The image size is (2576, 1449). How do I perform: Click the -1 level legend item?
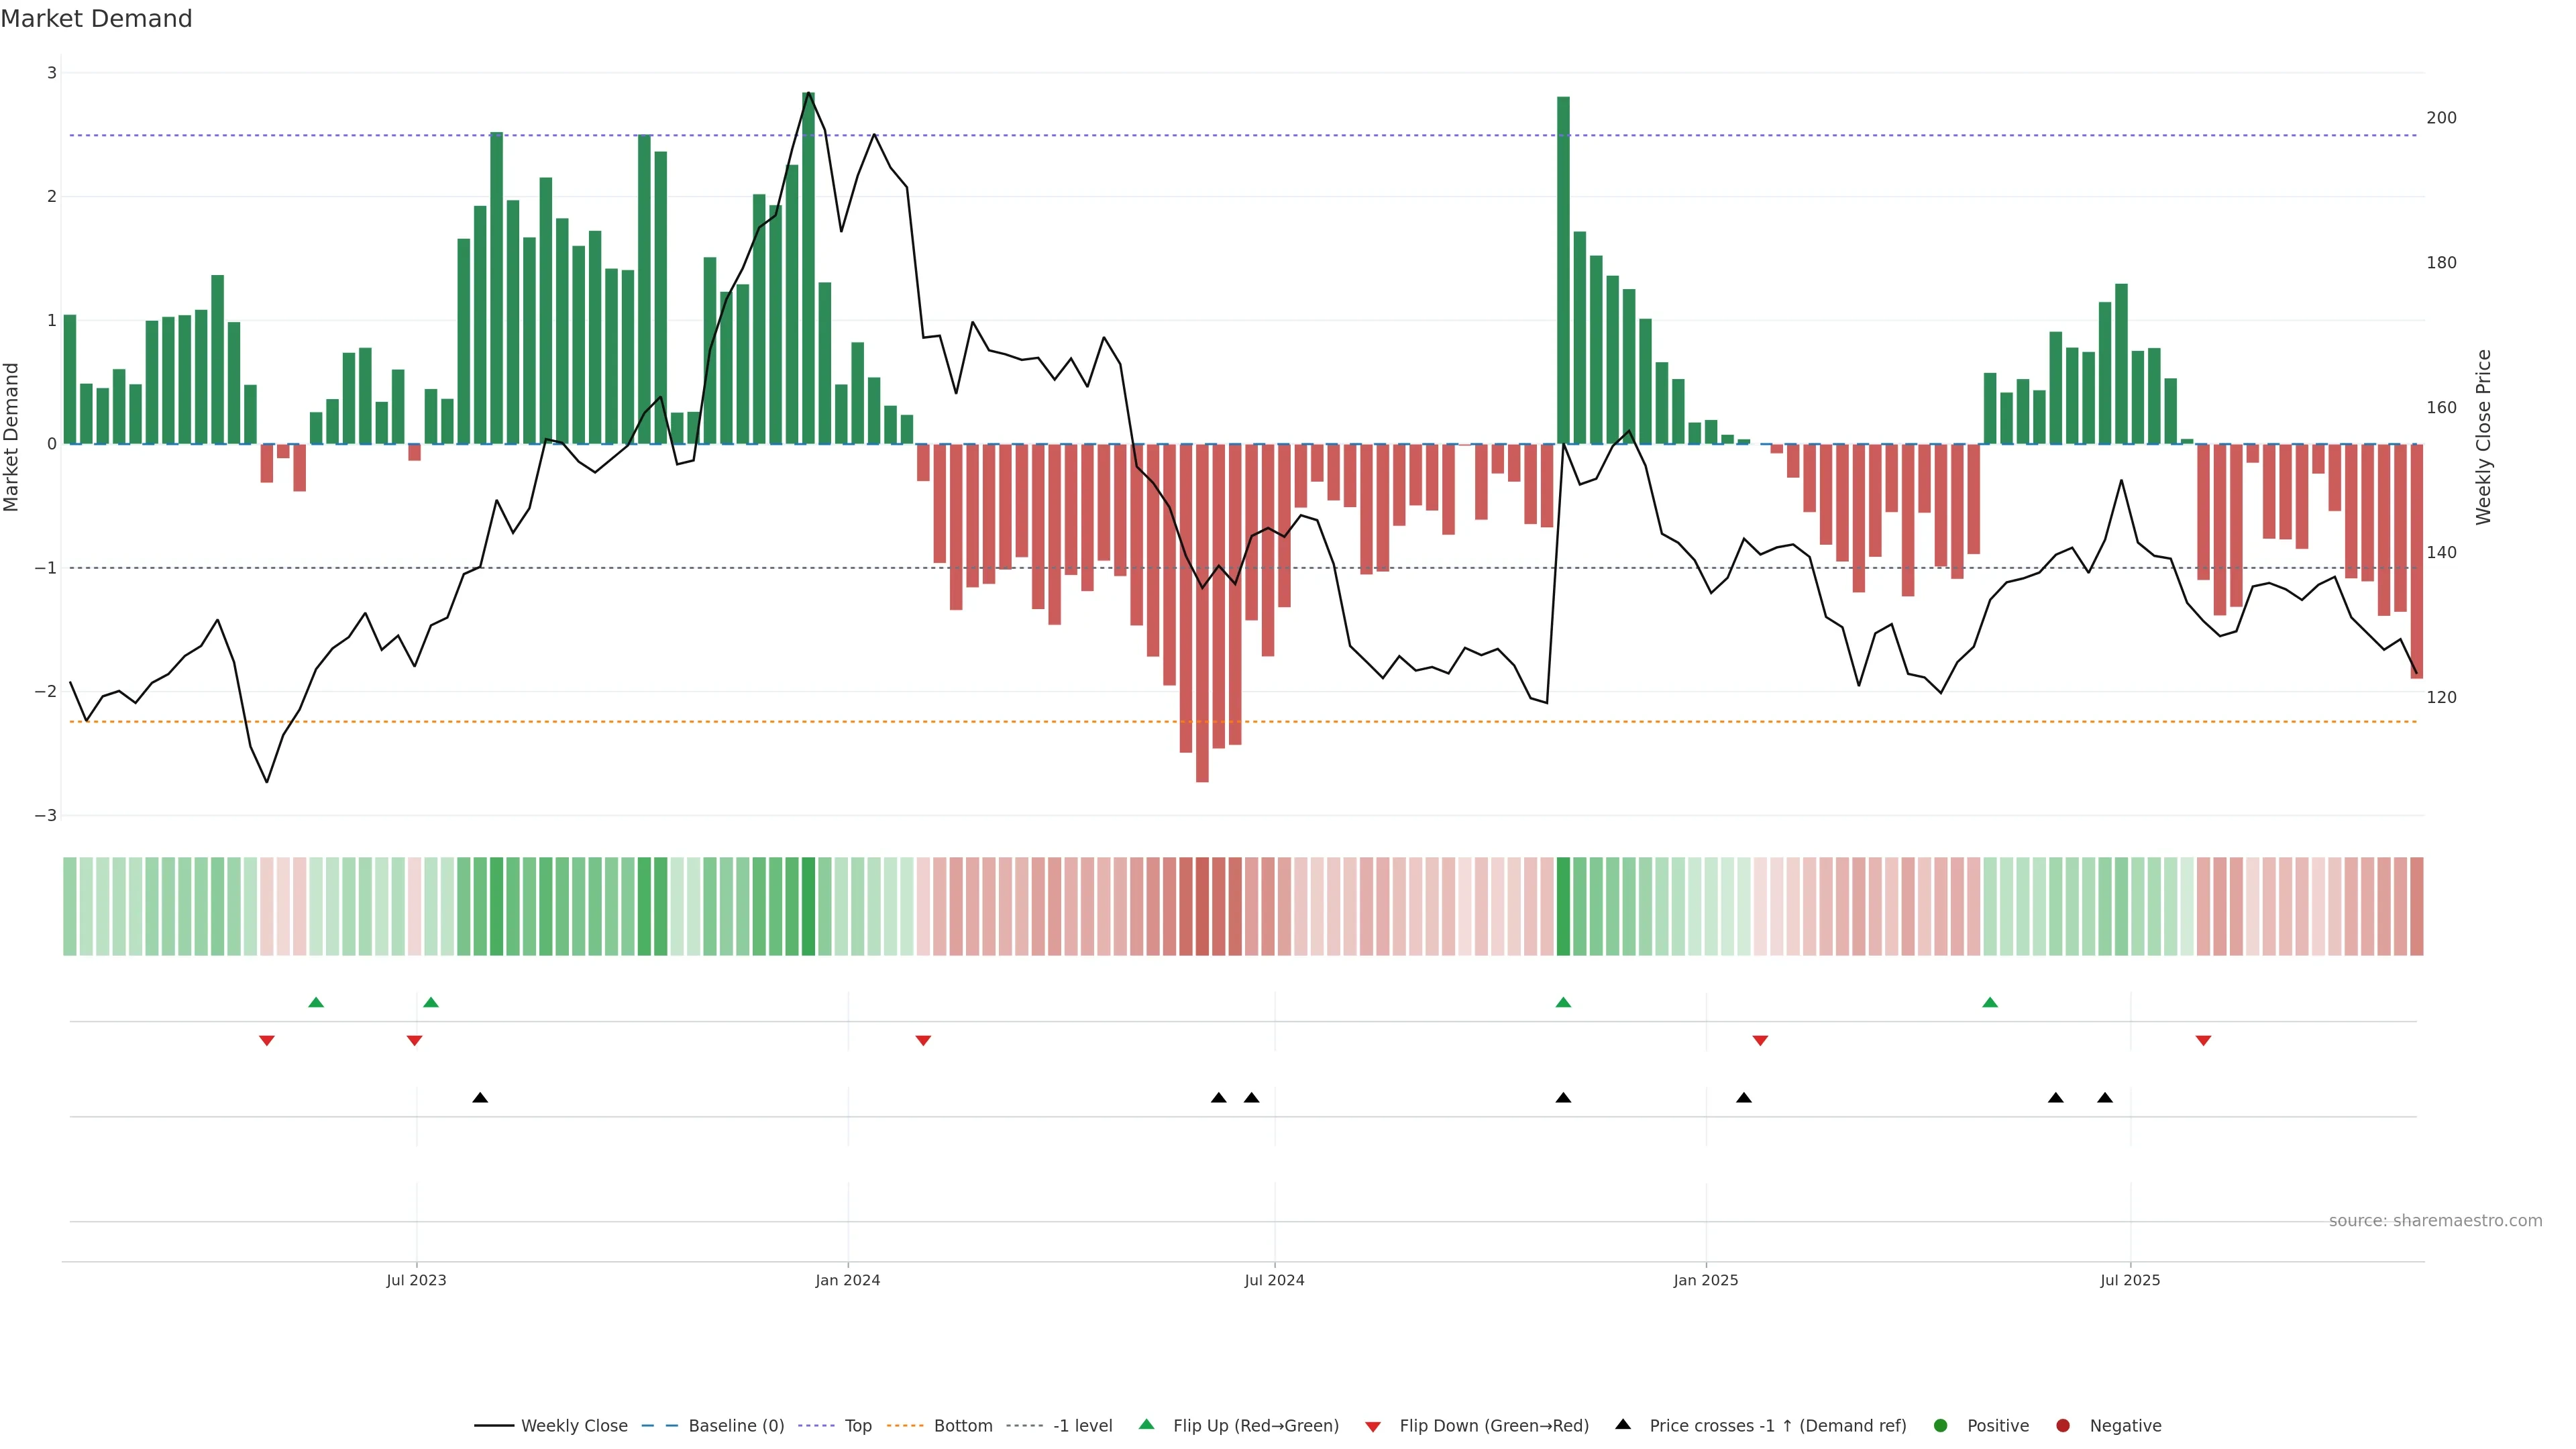1082,1426
